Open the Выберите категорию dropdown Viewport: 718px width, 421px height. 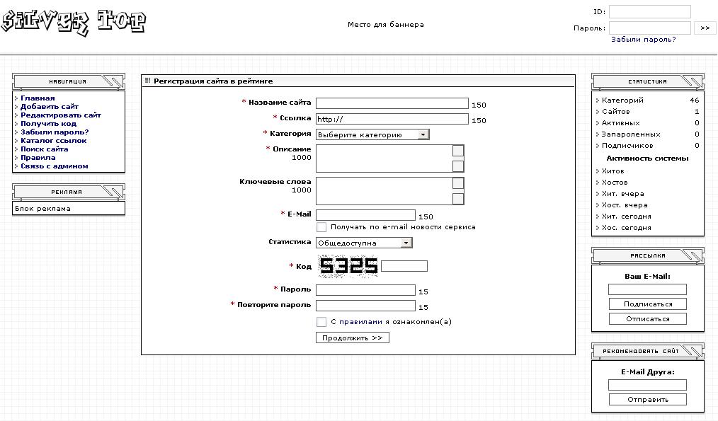coord(372,134)
